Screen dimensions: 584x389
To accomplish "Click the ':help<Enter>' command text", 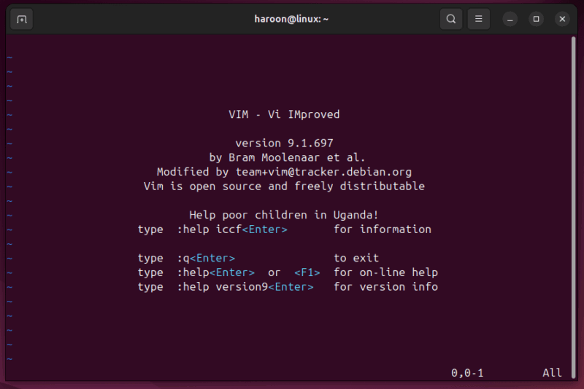I will click(x=215, y=272).
